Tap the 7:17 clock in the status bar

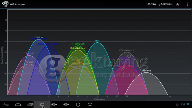[183, 104]
